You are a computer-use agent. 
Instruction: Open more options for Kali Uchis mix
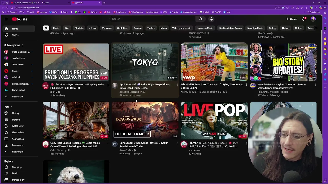[x=246, y=85]
